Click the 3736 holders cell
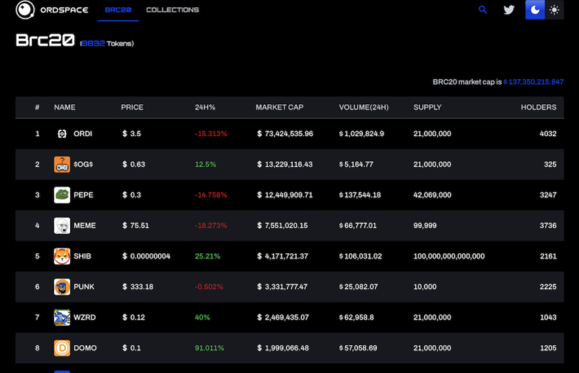 (x=548, y=226)
